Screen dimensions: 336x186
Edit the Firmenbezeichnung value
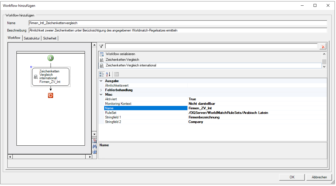coord(257,117)
